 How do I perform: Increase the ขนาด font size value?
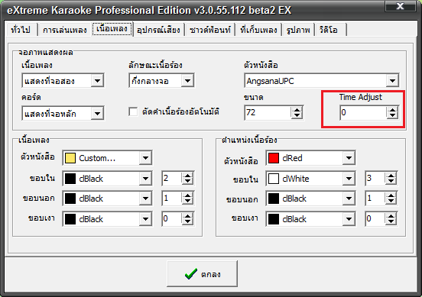tap(297, 110)
